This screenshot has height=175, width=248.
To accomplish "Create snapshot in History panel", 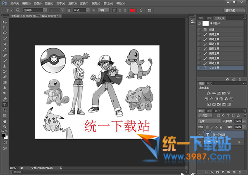I will tap(234, 79).
